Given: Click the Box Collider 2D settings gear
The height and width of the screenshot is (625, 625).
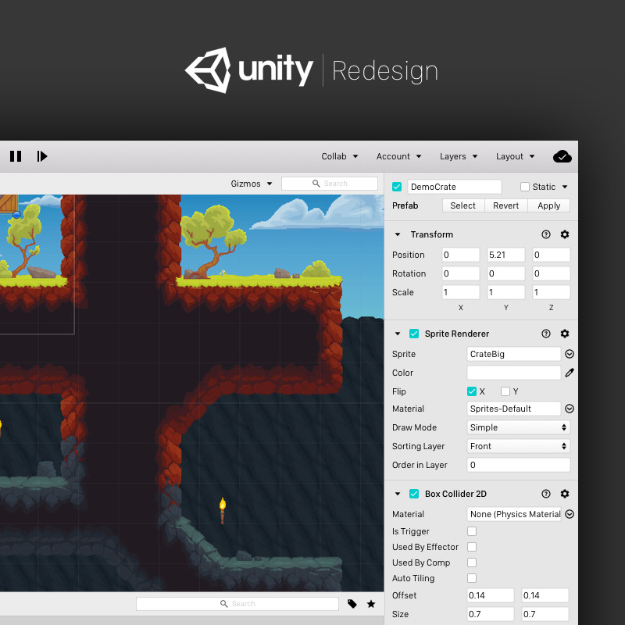Looking at the screenshot, I should 565,494.
